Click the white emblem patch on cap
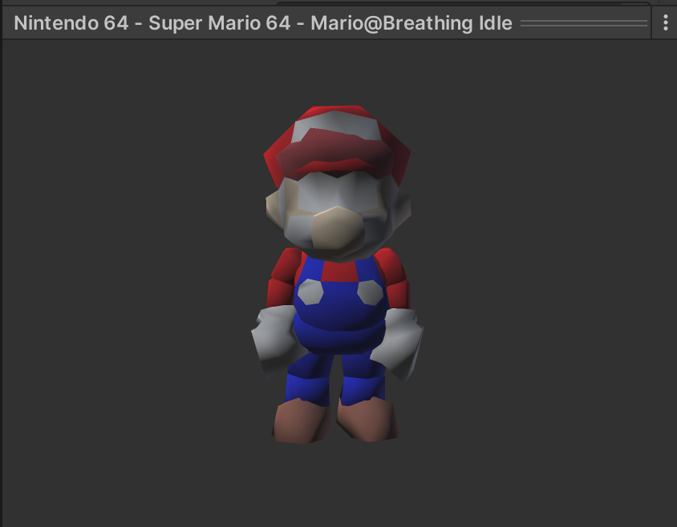 332,122
